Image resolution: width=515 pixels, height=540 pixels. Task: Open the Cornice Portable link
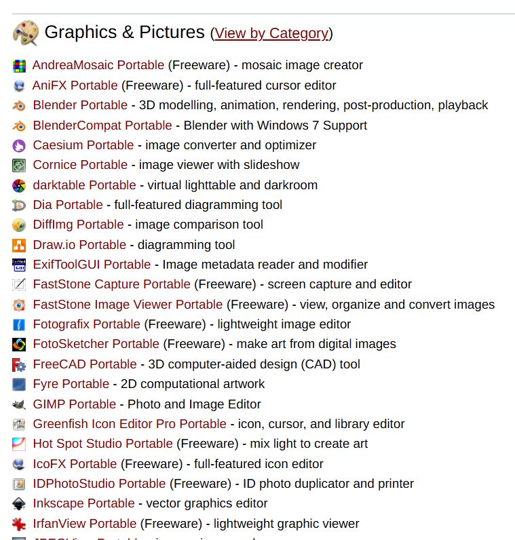coord(80,165)
